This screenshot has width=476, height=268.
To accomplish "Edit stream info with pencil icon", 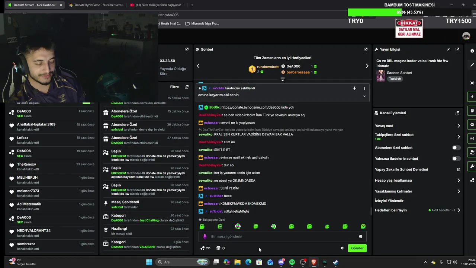I will 448,49.
